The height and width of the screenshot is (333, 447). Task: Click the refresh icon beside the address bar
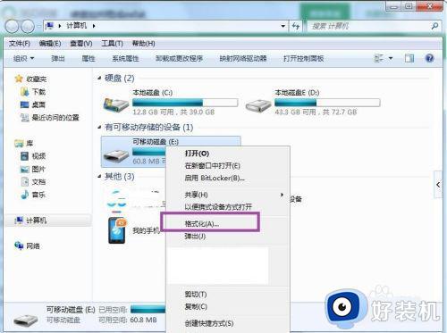pos(296,26)
